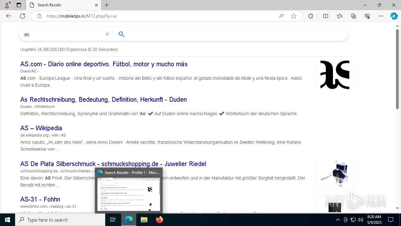Click the Edge taskbar icon
This screenshot has height=226, width=401.
tap(129, 220)
